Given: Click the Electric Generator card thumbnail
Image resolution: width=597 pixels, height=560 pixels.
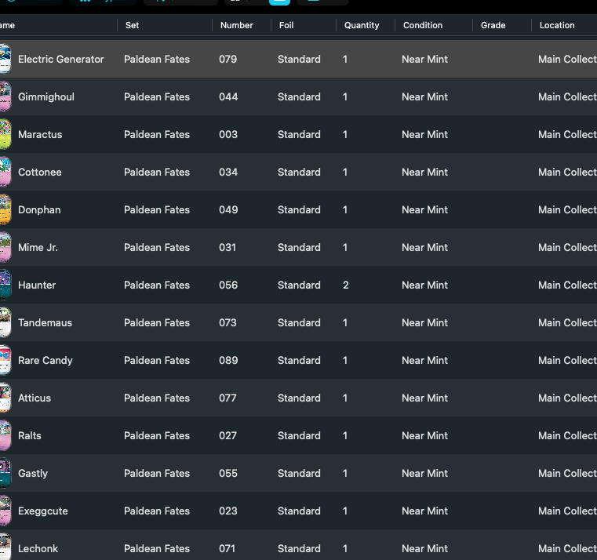Looking at the screenshot, I should tap(5, 59).
